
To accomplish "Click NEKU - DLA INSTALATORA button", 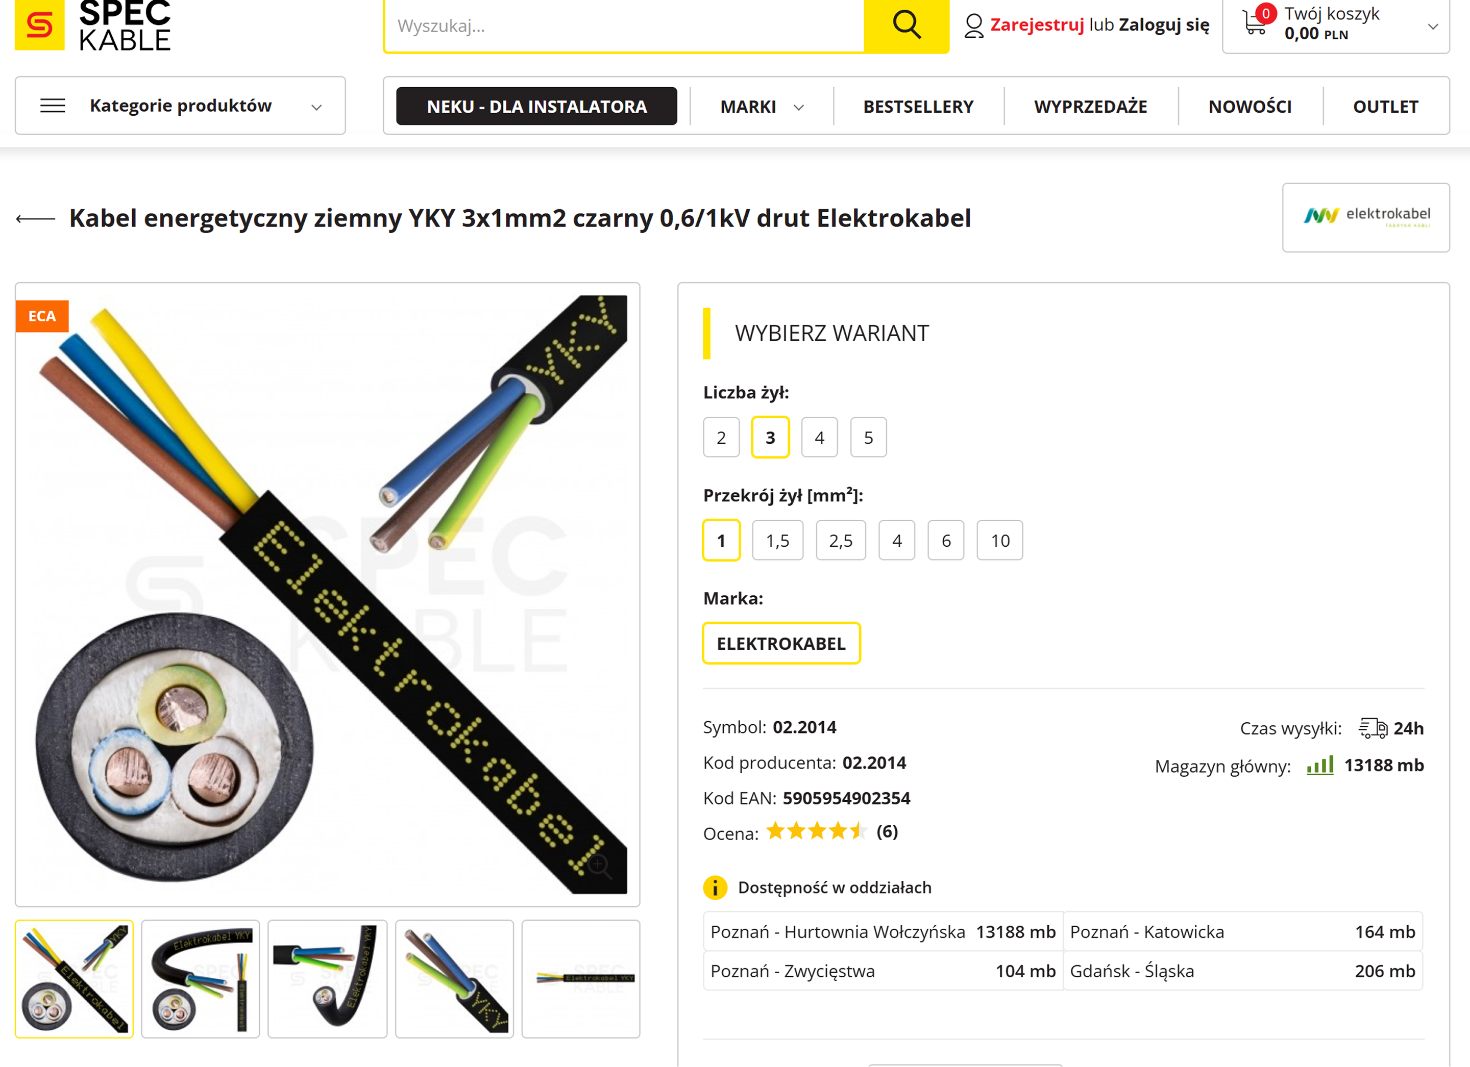I will [x=536, y=106].
